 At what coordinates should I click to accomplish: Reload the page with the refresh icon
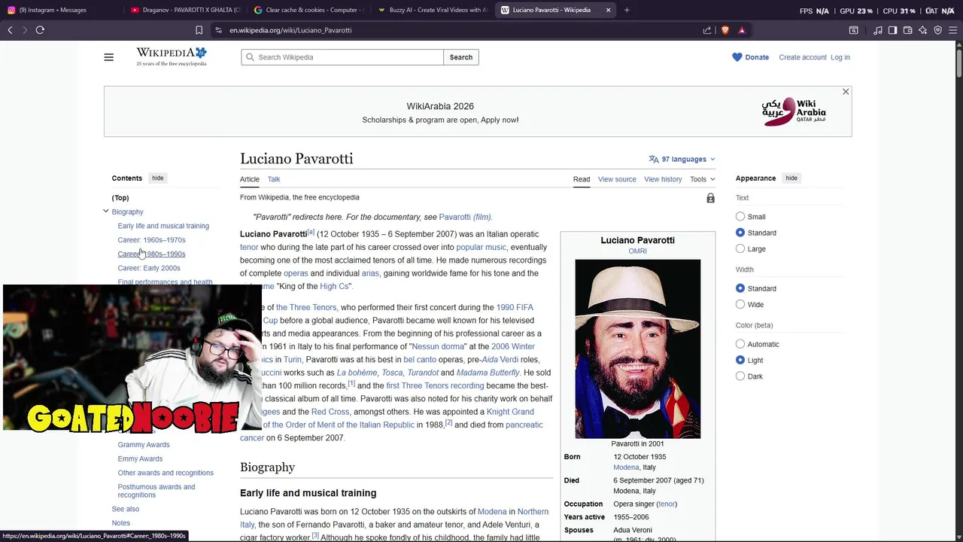(40, 30)
